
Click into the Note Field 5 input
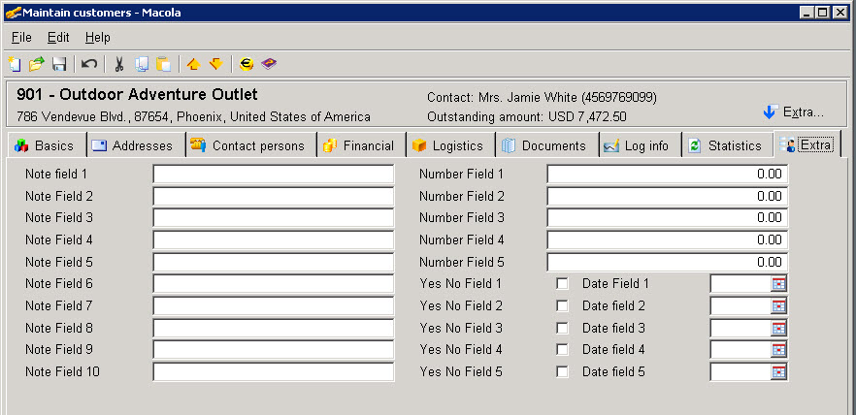coord(273,263)
